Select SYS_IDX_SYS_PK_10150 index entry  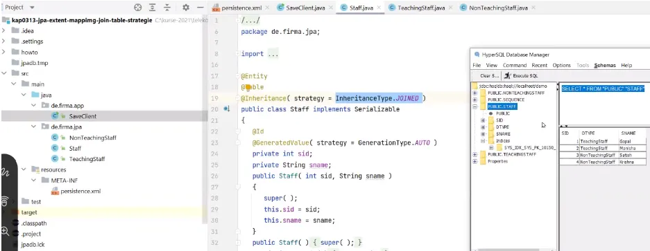tap(529, 147)
